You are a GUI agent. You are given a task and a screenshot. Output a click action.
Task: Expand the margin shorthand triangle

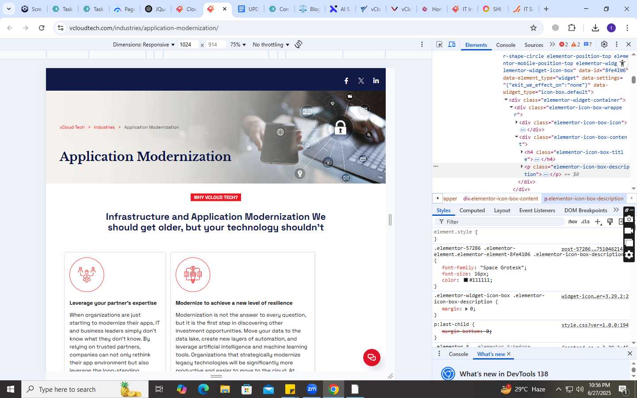pos(466,309)
